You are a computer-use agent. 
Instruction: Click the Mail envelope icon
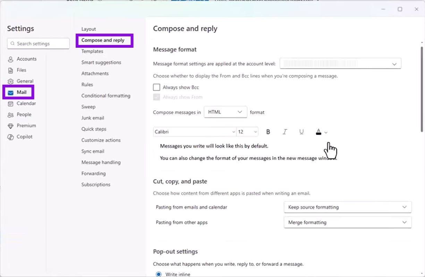[x=10, y=92]
